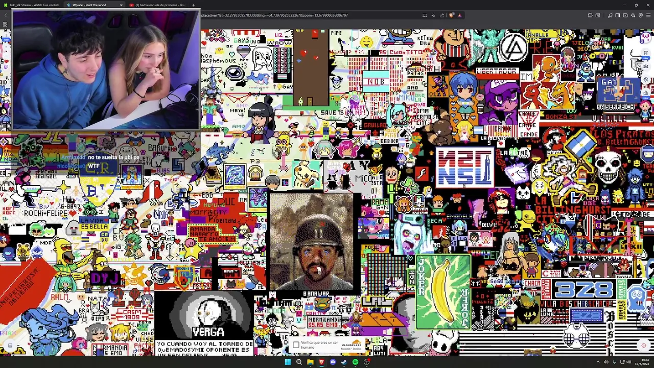Click the microphone icon in the system tray
The height and width of the screenshot is (368, 654).
tap(614, 362)
